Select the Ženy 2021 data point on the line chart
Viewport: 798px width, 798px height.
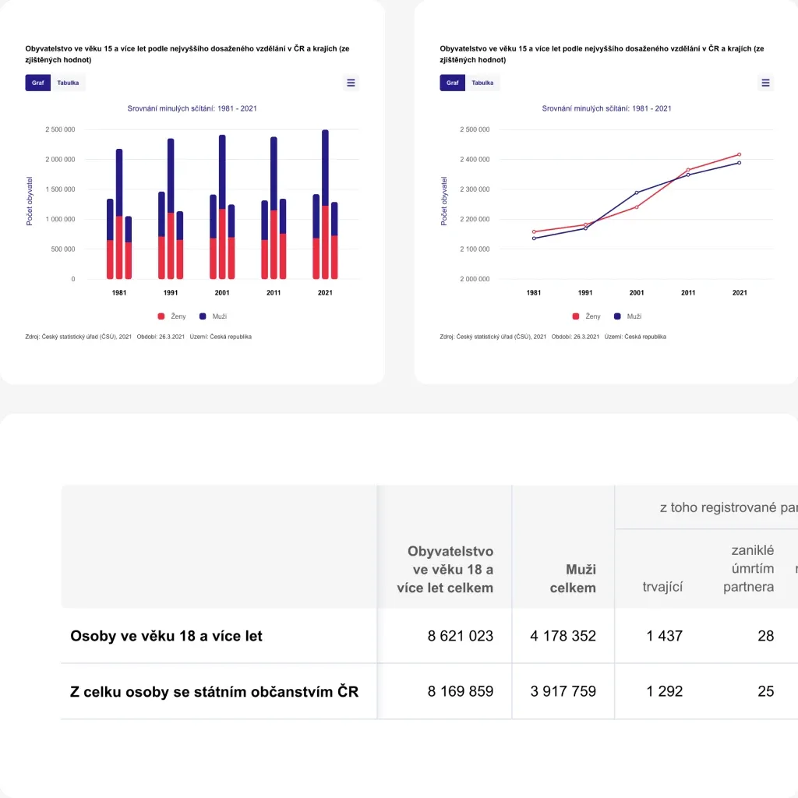tap(739, 155)
